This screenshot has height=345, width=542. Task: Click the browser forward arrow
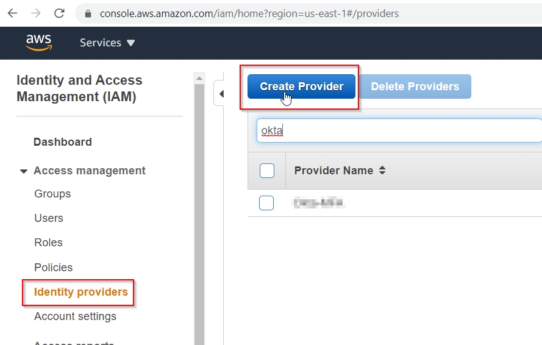tap(36, 13)
